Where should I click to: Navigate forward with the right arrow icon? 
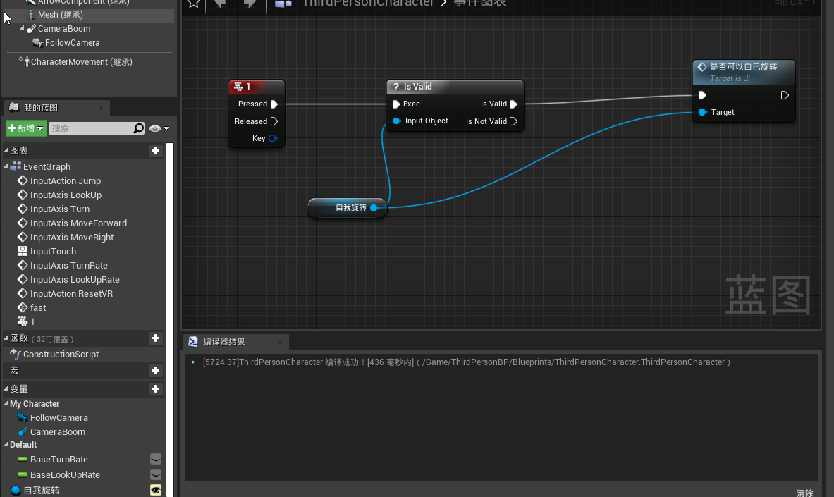click(250, 4)
